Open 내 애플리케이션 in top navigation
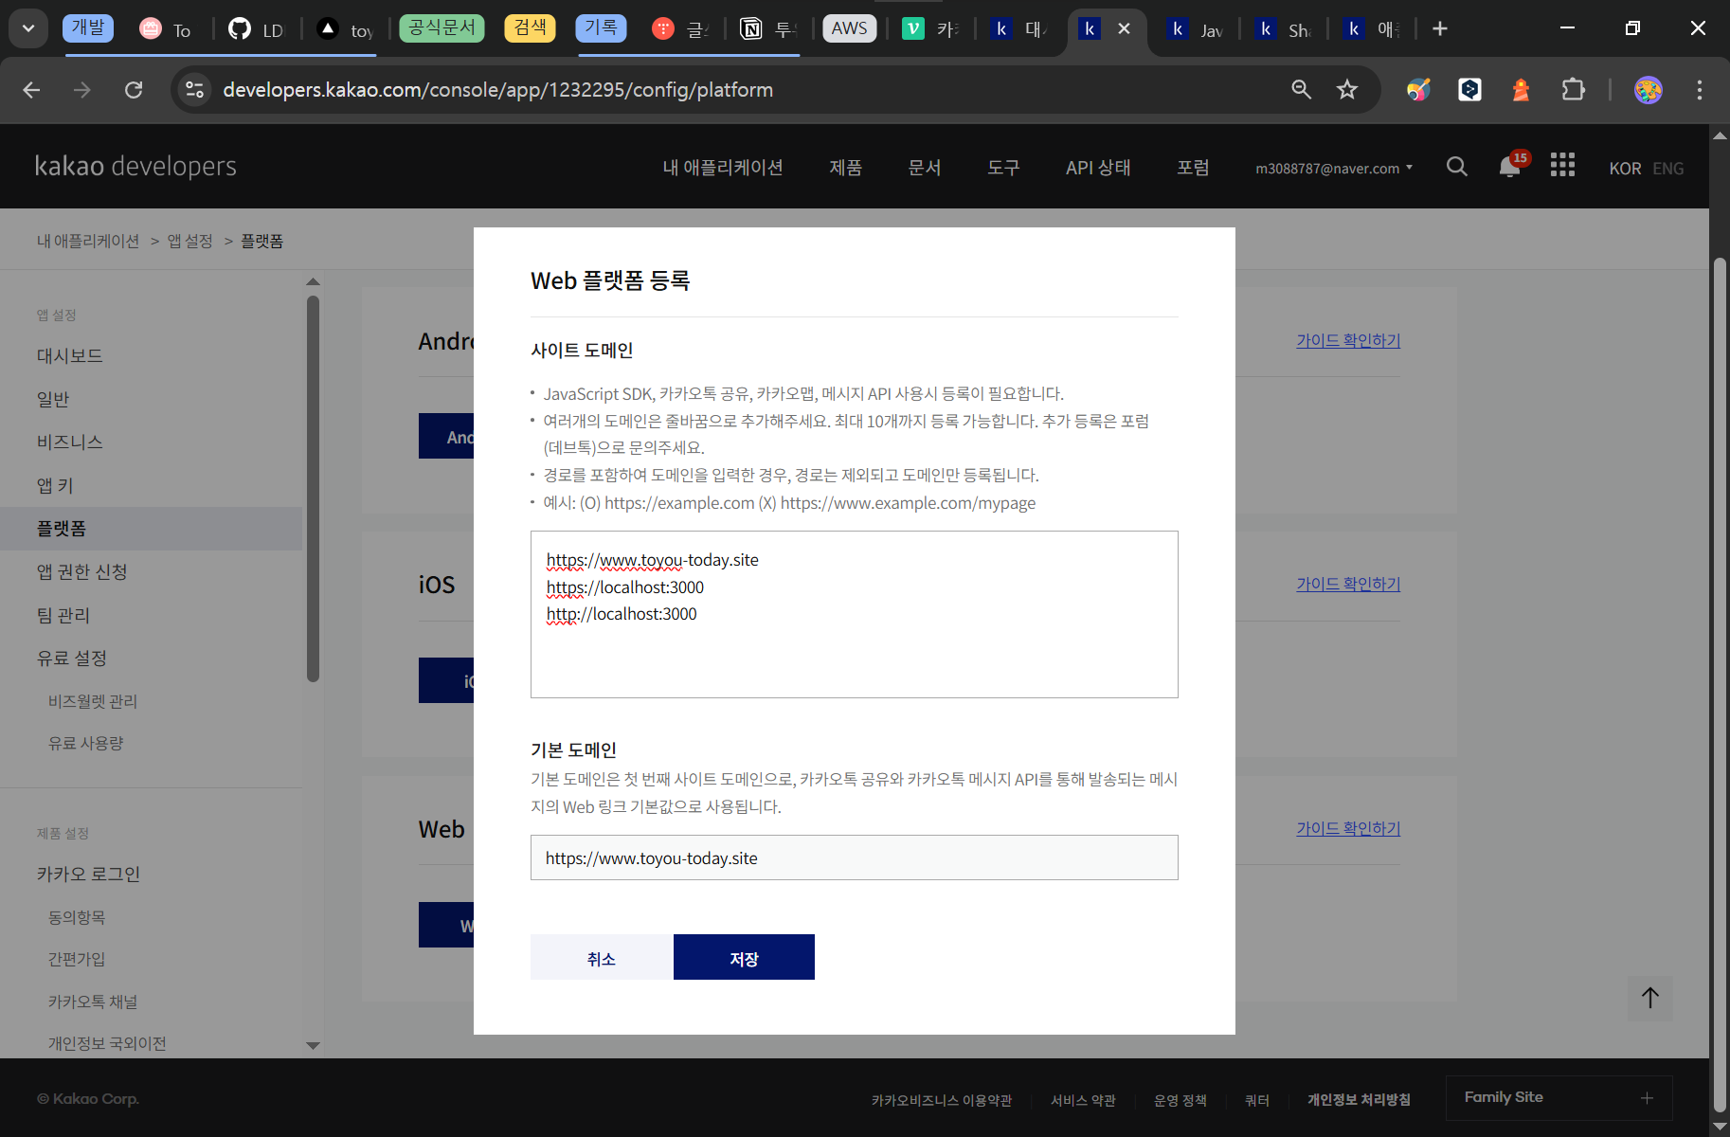The width and height of the screenshot is (1730, 1137). click(x=723, y=168)
